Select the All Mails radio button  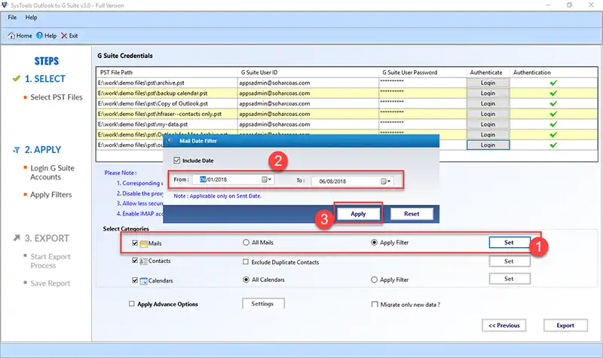coord(246,242)
